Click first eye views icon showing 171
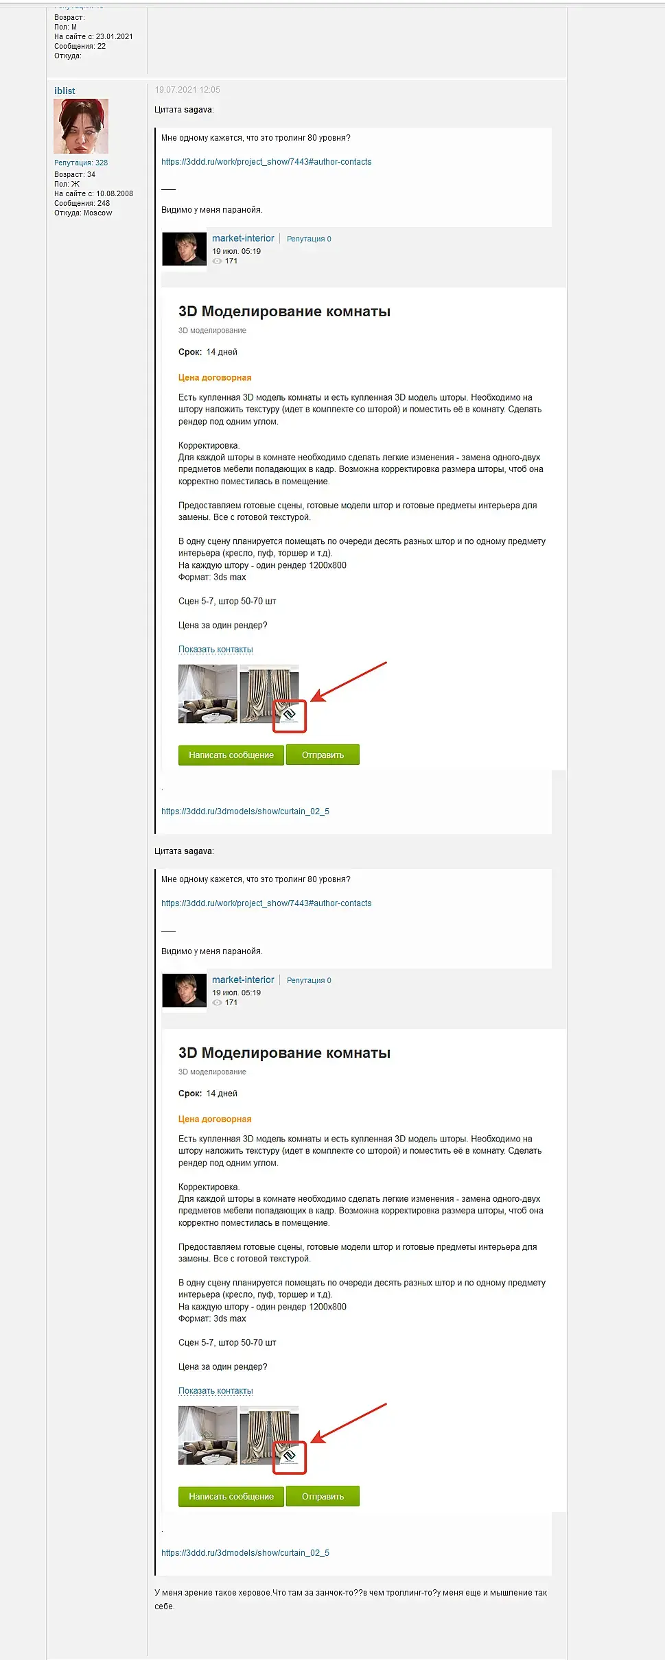The height and width of the screenshot is (1660, 665). click(x=217, y=261)
